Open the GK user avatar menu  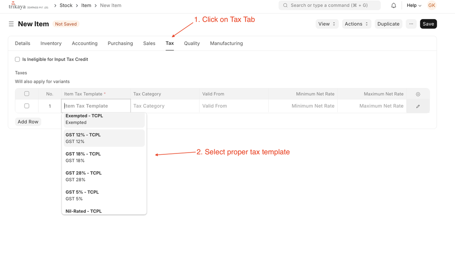click(431, 5)
